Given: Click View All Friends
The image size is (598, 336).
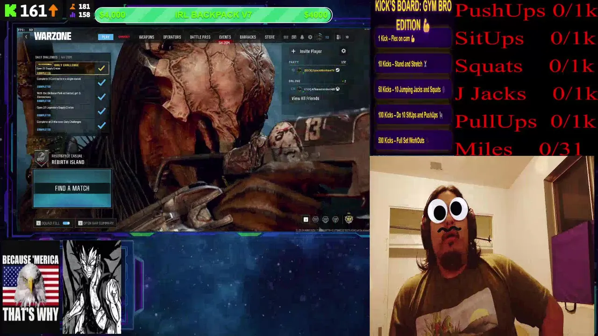Looking at the screenshot, I should (305, 98).
